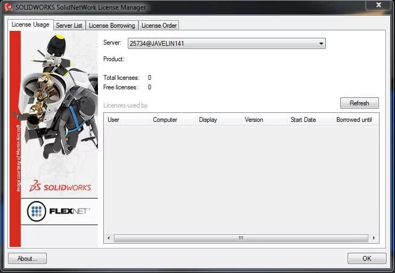This screenshot has height=273, width=395.
Task: Click the horizontal scrollbar left arrow
Action: click(109, 238)
